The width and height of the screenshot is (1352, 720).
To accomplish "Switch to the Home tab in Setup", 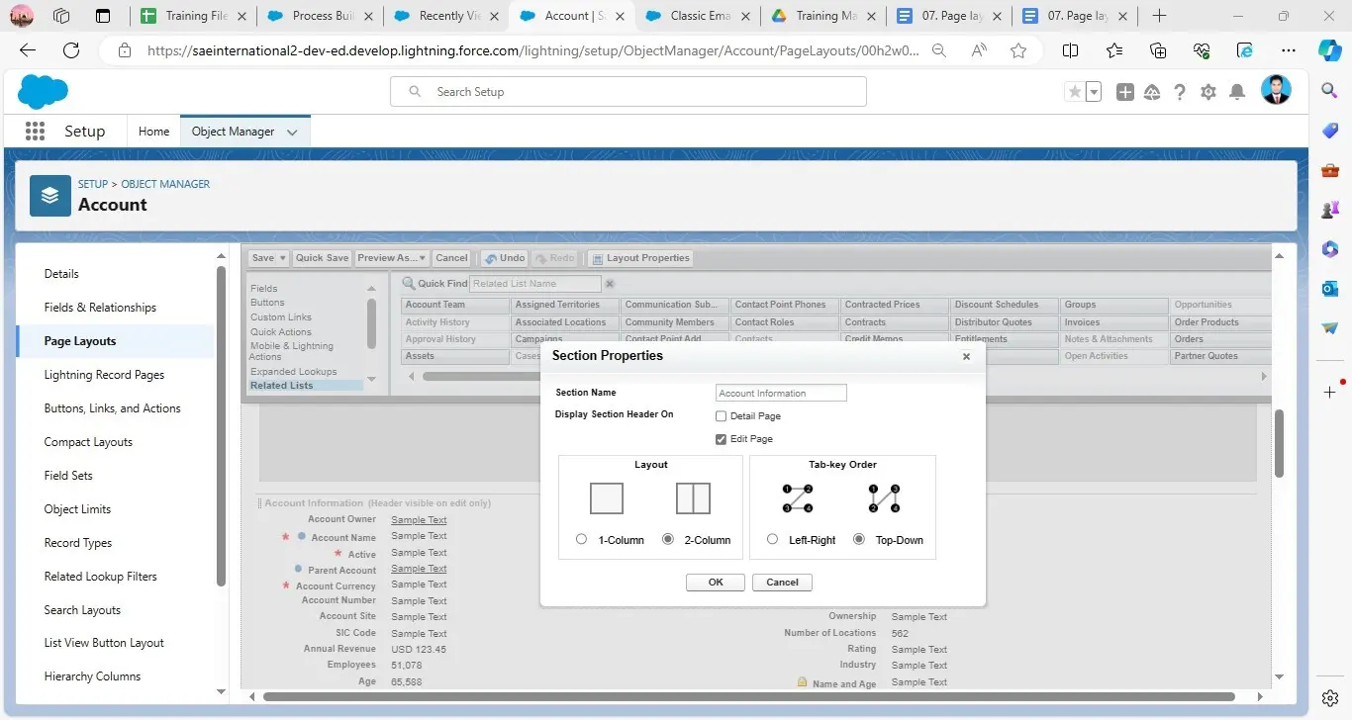I will [x=153, y=132].
